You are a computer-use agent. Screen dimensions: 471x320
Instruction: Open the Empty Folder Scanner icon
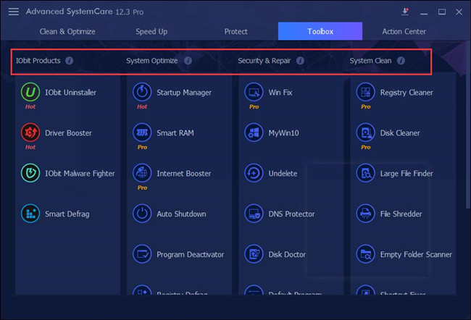(365, 254)
